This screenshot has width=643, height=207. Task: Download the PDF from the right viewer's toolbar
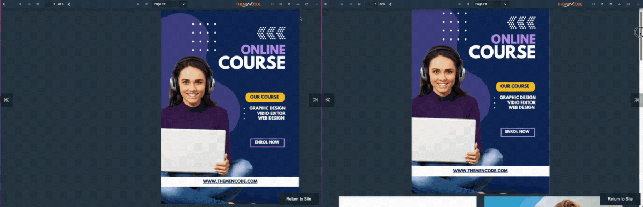[x=619, y=4]
